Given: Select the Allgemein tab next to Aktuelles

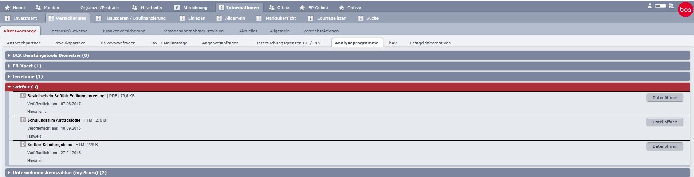Looking at the screenshot, I should point(280,31).
